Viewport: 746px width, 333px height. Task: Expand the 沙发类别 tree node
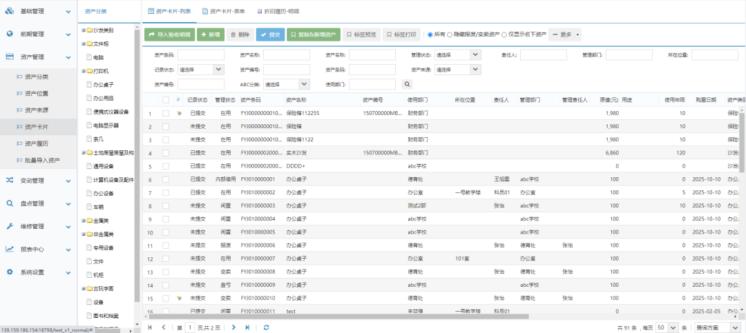tap(84, 30)
